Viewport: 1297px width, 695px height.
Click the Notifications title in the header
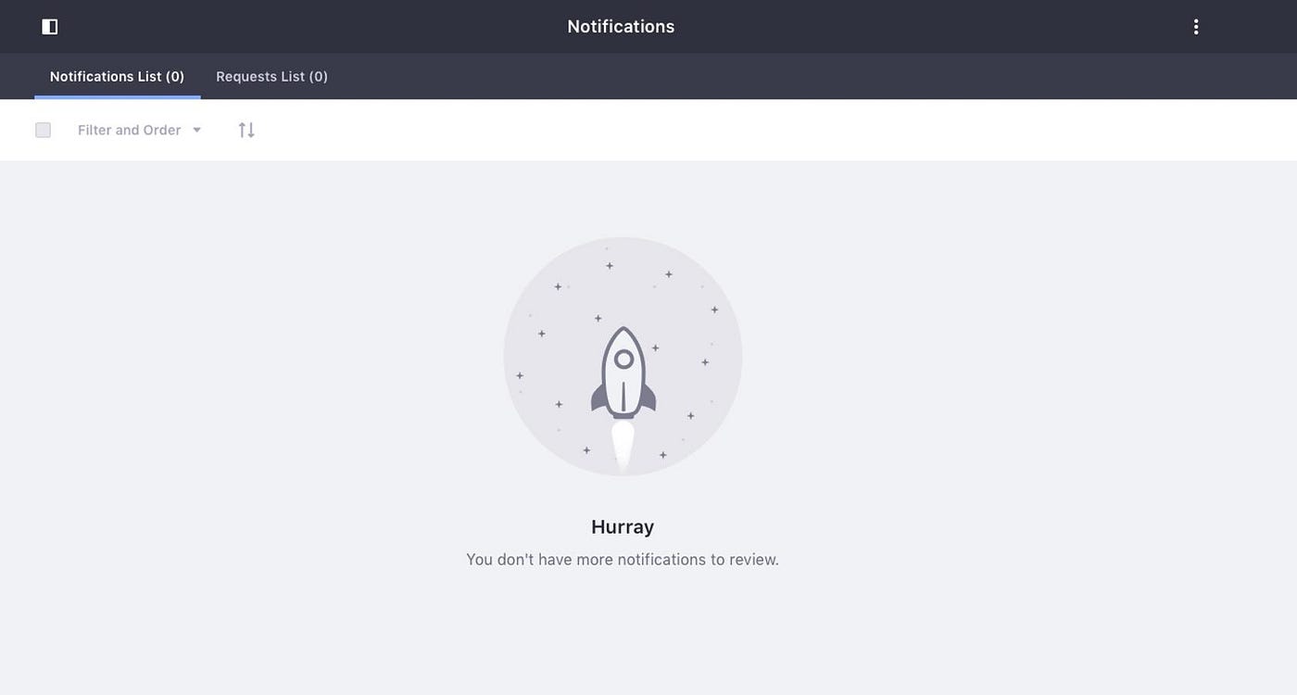621,26
